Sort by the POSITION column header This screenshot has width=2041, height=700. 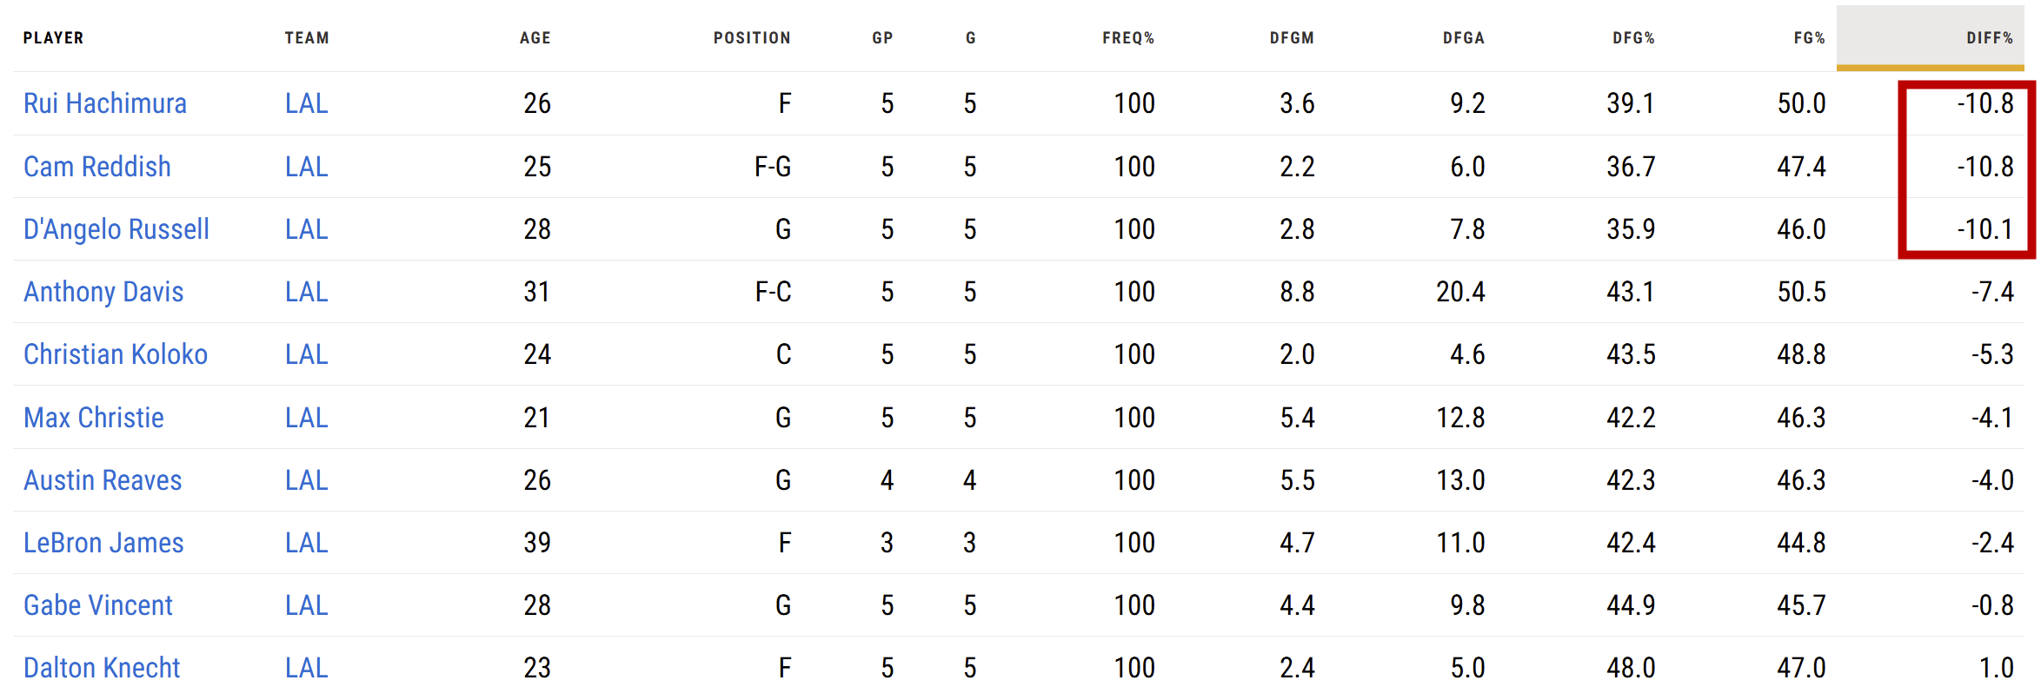pos(751,38)
